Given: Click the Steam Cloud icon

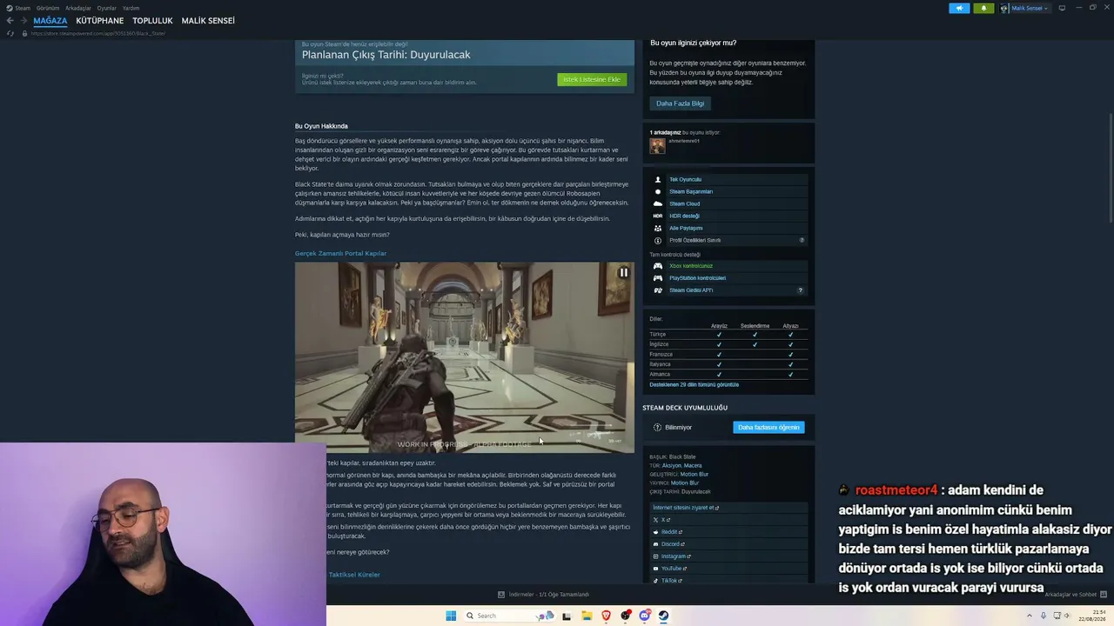Looking at the screenshot, I should [x=658, y=203].
